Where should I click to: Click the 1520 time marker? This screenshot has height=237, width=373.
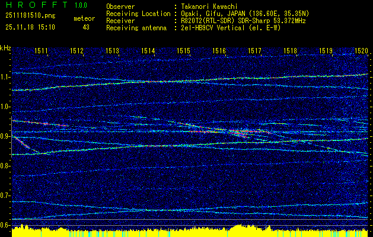pos(361,52)
